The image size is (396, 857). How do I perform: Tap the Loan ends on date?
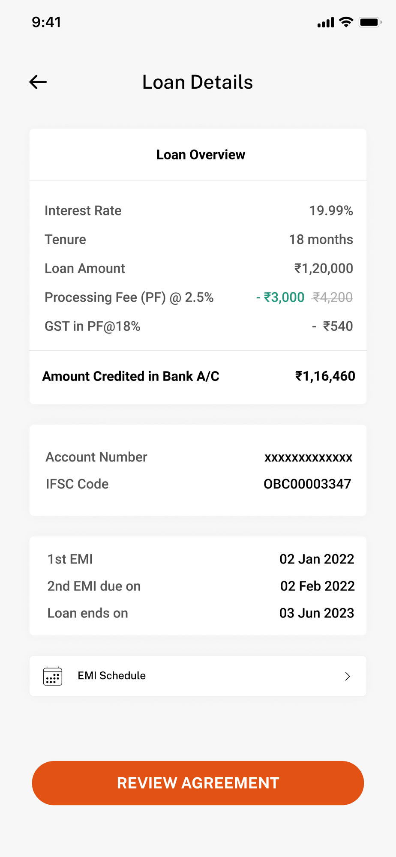[317, 613]
